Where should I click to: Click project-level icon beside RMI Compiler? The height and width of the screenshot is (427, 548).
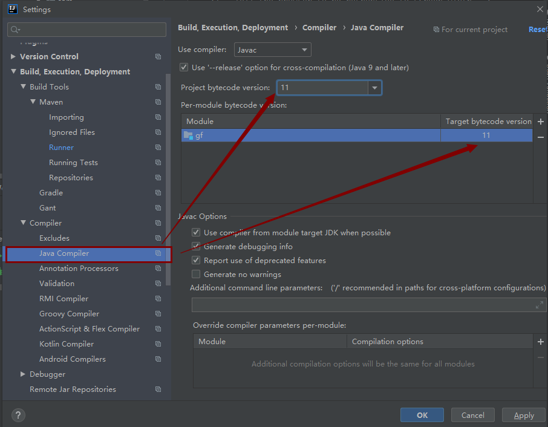coord(158,299)
